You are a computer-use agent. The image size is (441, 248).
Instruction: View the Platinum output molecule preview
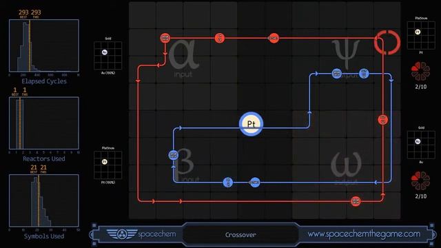click(421, 35)
